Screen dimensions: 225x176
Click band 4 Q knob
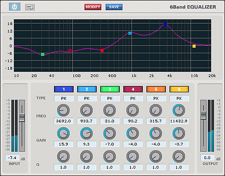click(x=132, y=157)
